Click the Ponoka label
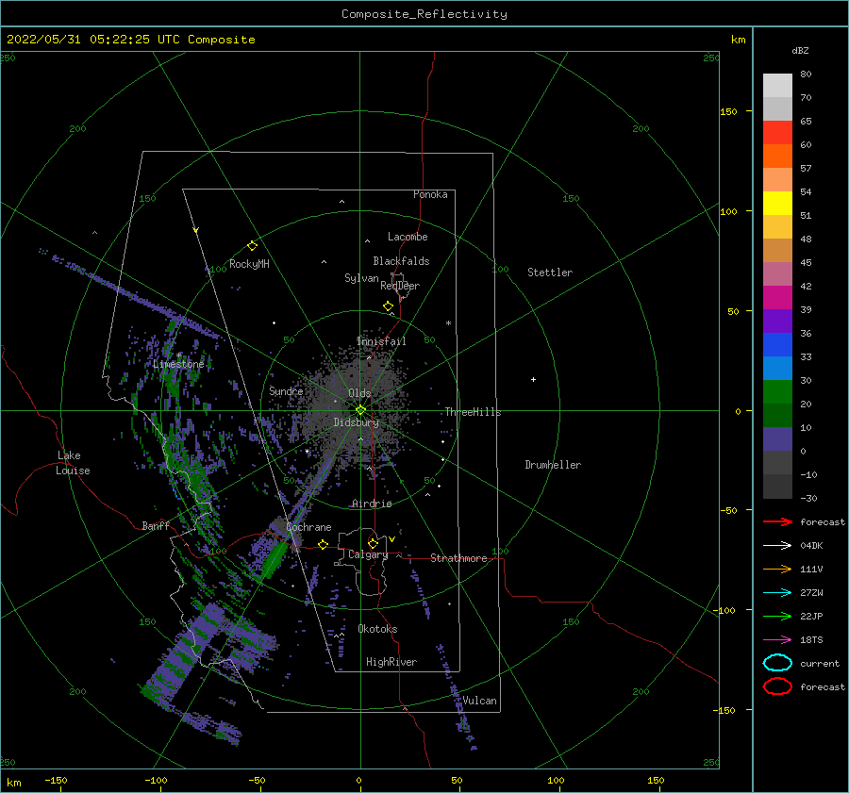Viewport: 849px width, 793px height. click(430, 194)
